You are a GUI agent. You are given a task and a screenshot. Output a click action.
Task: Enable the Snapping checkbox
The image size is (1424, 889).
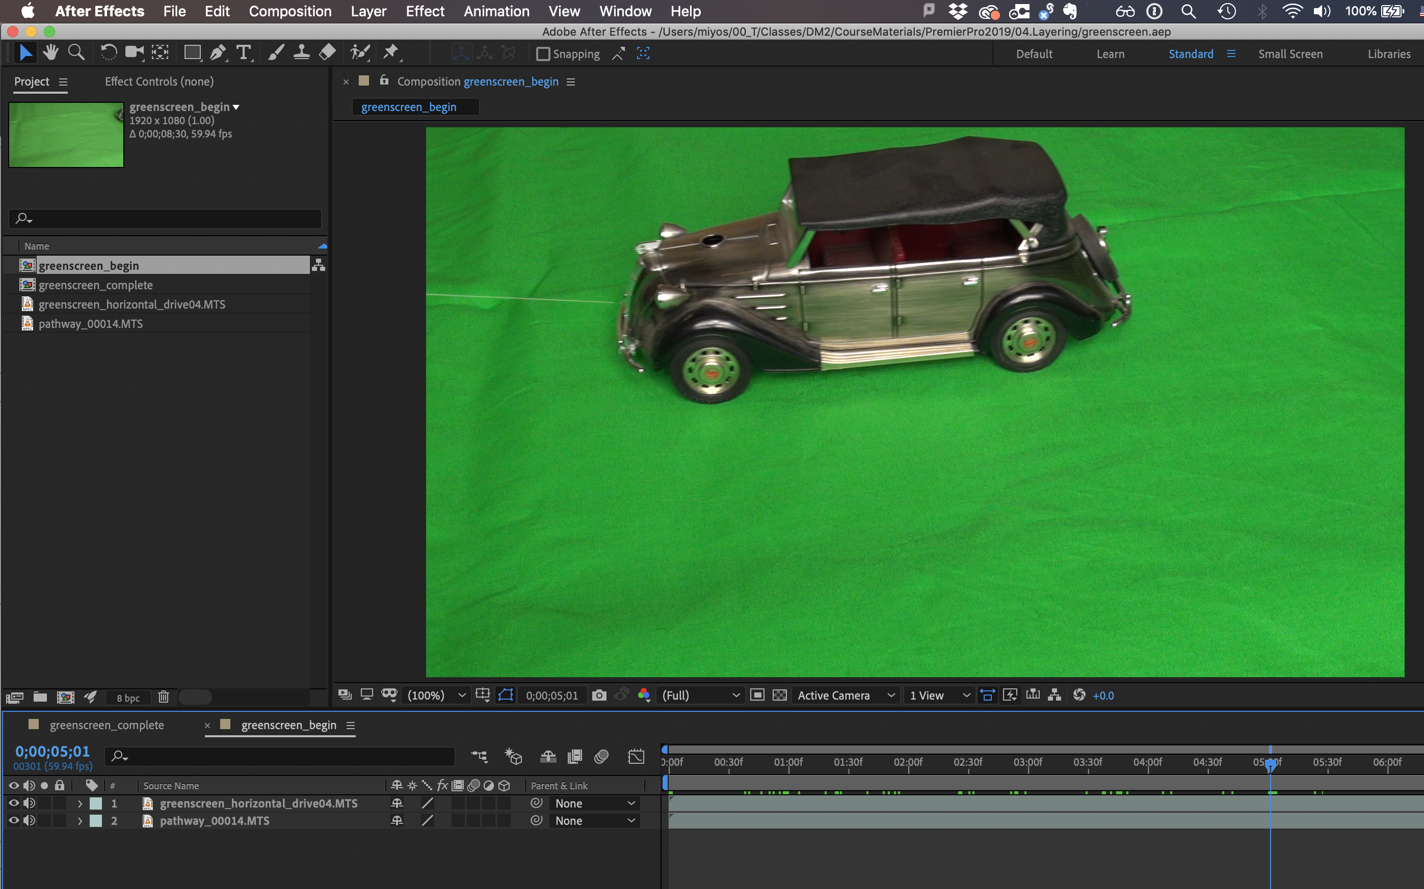coord(543,54)
